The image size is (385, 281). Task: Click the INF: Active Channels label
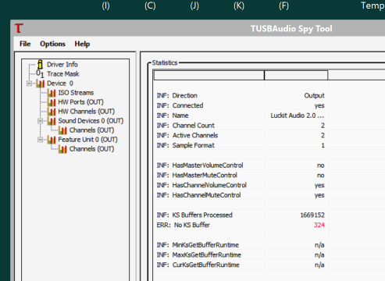coord(187,135)
